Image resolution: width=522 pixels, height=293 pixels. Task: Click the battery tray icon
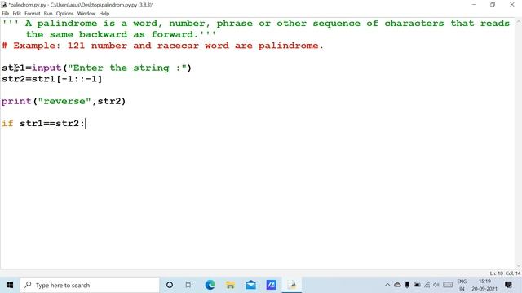[x=417, y=285]
